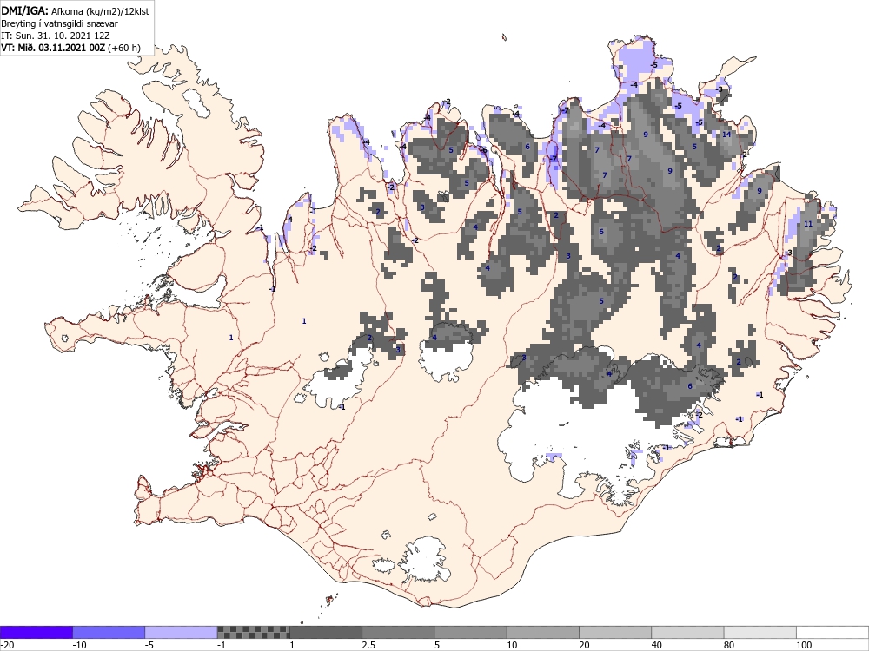Click the "VT: Mið. 03.11.2021 00Z (+60 h)" line
869x651 pixels.
coord(70,48)
